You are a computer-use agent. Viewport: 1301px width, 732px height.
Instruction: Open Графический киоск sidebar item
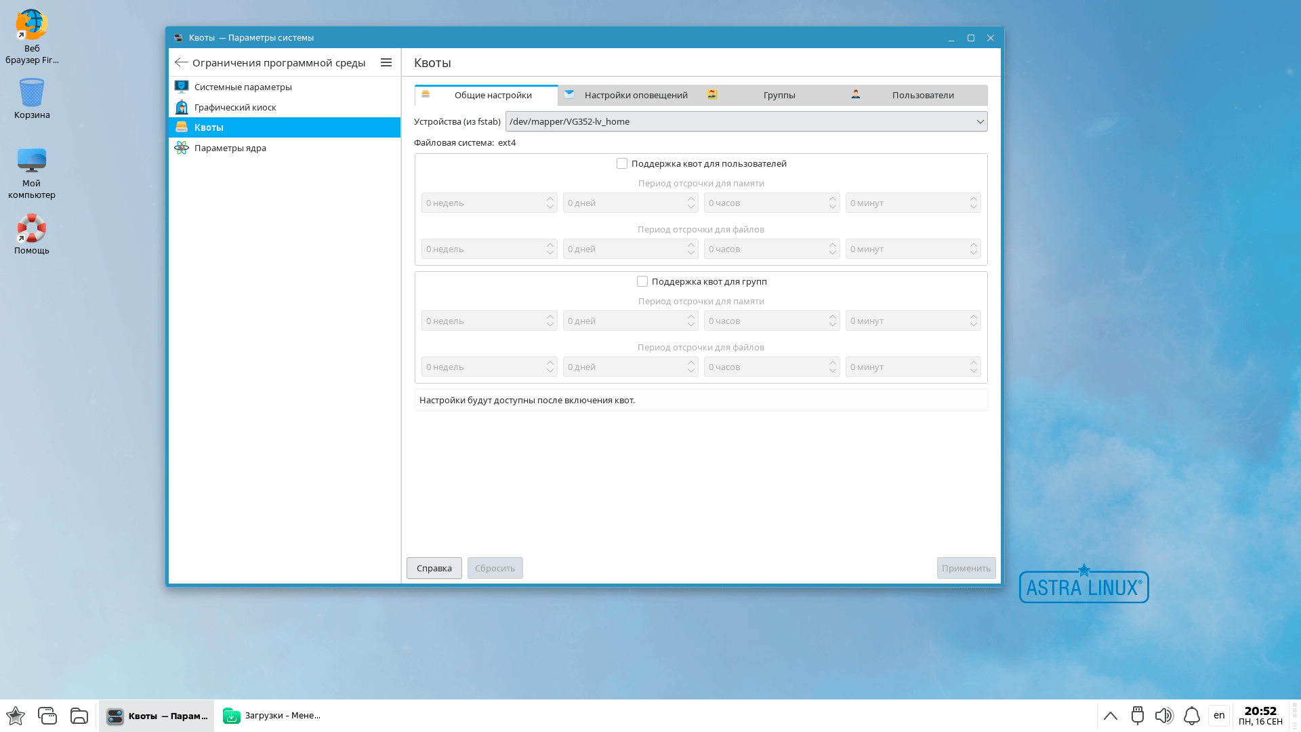[x=234, y=107]
